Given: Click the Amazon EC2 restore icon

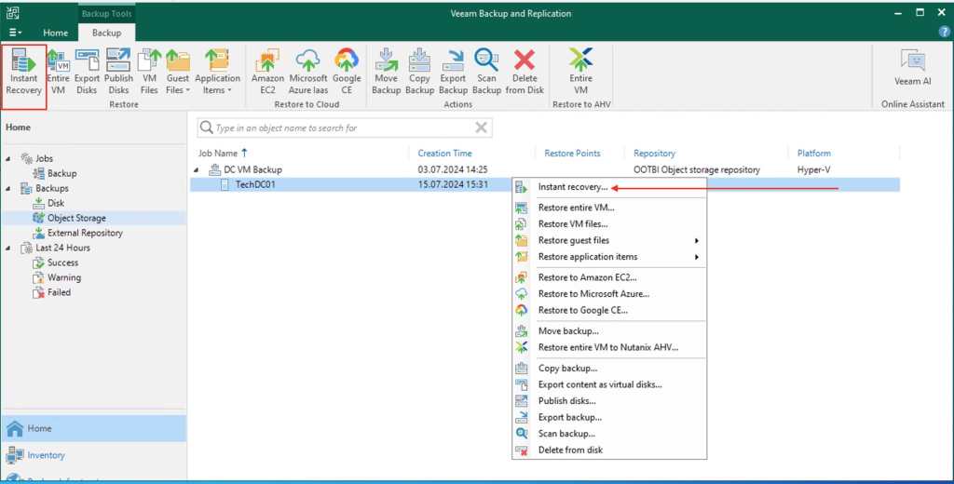Looking at the screenshot, I should (x=267, y=71).
